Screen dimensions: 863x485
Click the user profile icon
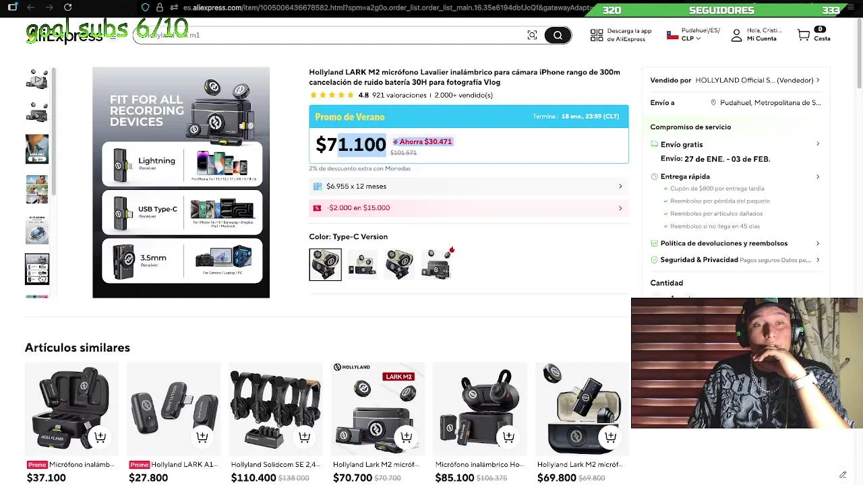coord(737,35)
